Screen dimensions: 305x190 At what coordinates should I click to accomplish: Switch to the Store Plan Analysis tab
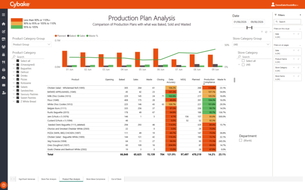coord(49,179)
